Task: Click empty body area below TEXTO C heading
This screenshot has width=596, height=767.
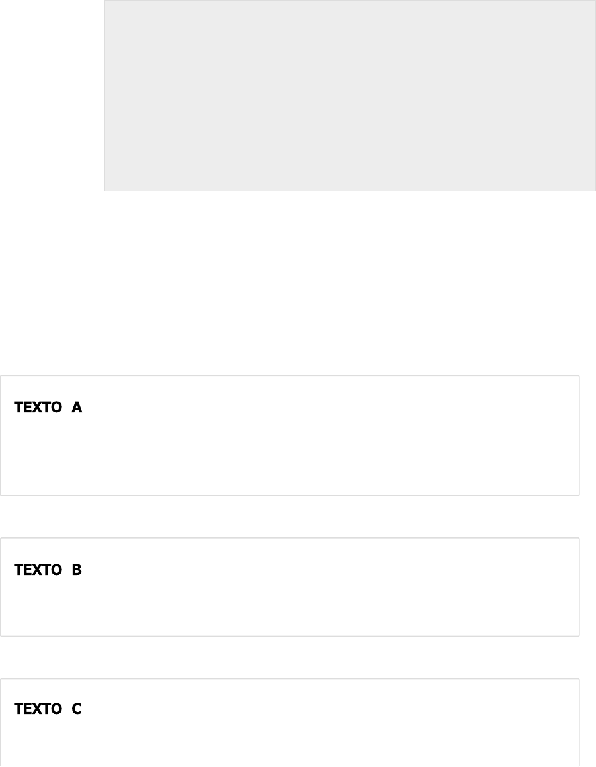Action: [x=289, y=744]
